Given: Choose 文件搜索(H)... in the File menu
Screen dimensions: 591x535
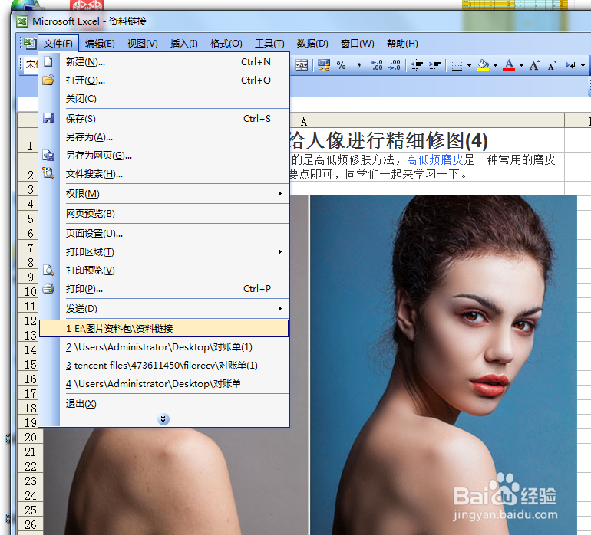Looking at the screenshot, I should 164,174.
